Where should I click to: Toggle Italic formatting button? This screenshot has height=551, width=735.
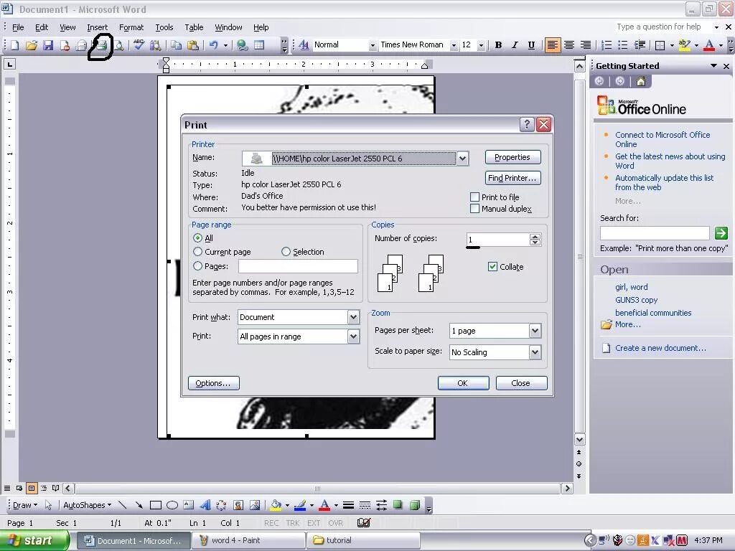(515, 45)
